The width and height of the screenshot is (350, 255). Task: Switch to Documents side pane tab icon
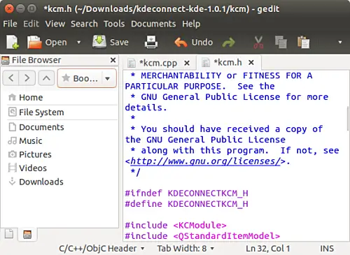(x=9, y=234)
